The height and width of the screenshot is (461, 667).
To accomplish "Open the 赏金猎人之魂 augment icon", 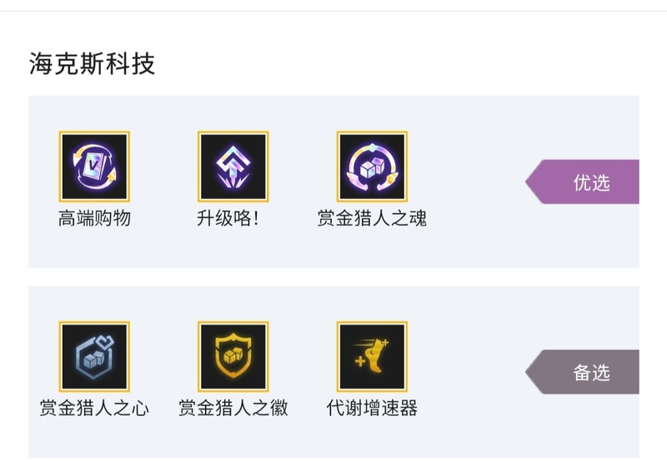I will coord(372,166).
